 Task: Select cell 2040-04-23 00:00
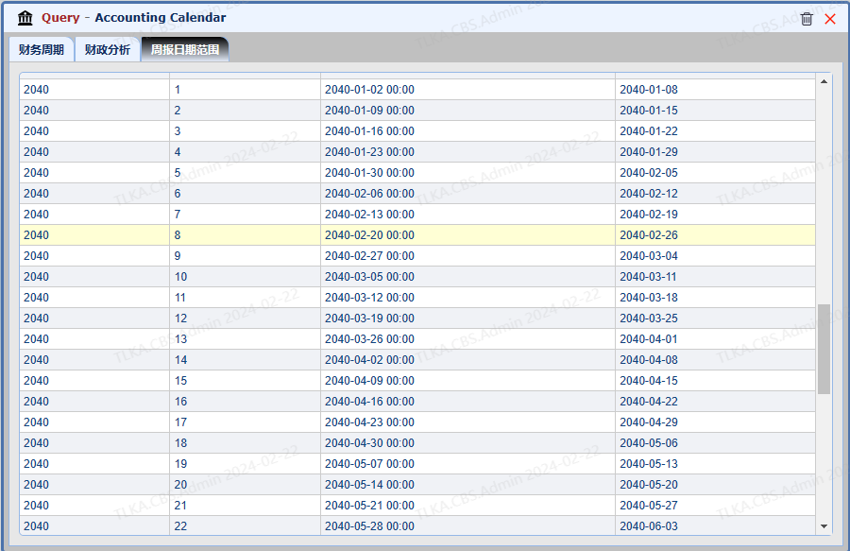467,422
